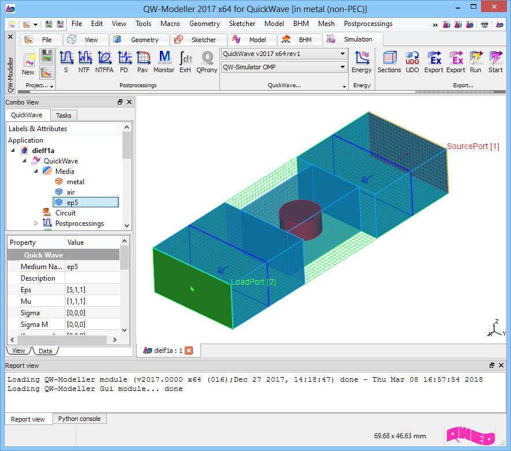This screenshot has width=511, height=451.
Task: Switch to the Python console tab
Action: coord(79,419)
